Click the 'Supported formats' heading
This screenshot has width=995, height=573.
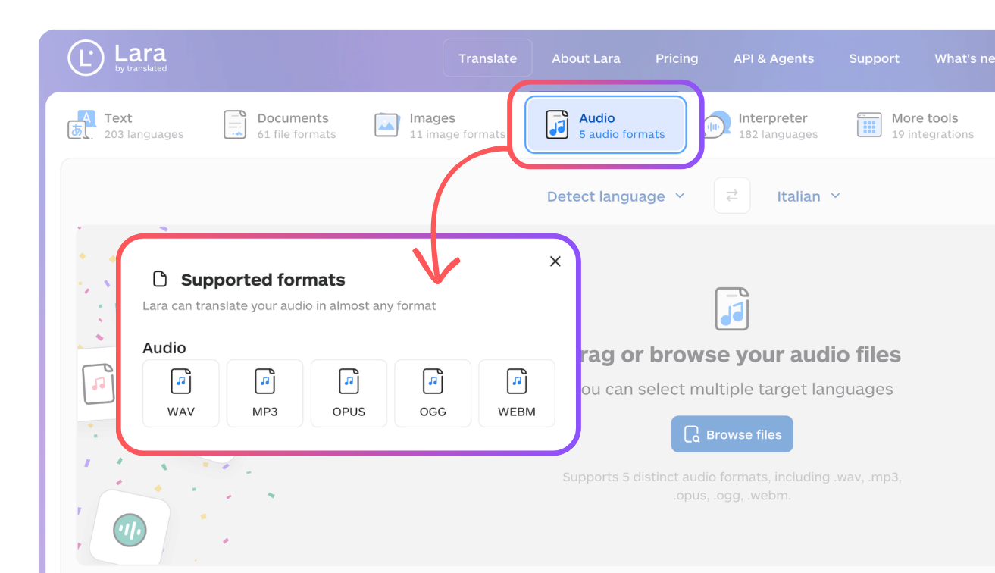click(263, 280)
